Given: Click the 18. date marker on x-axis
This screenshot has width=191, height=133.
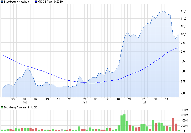Looking at the screenshot, I should tap(119, 99).
